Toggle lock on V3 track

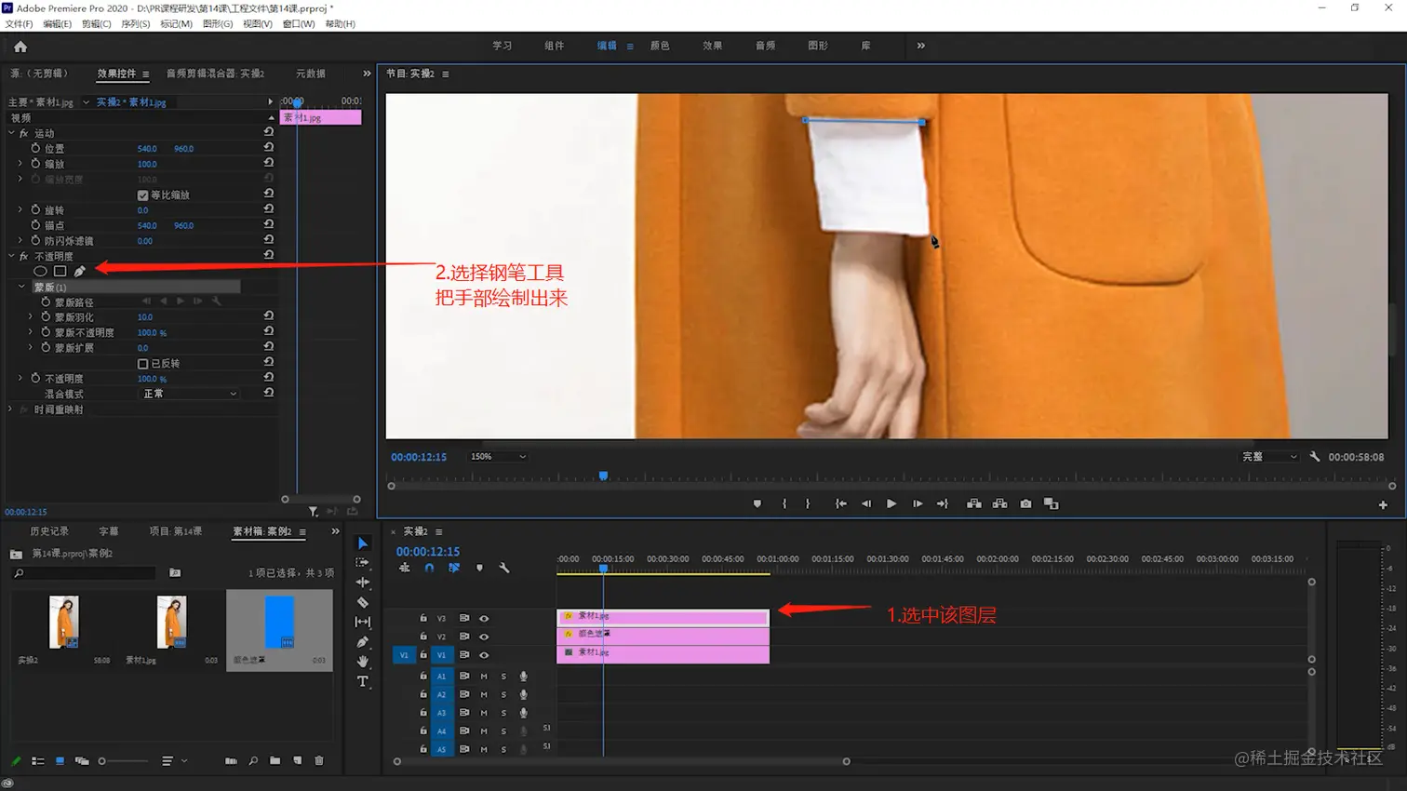click(x=423, y=619)
